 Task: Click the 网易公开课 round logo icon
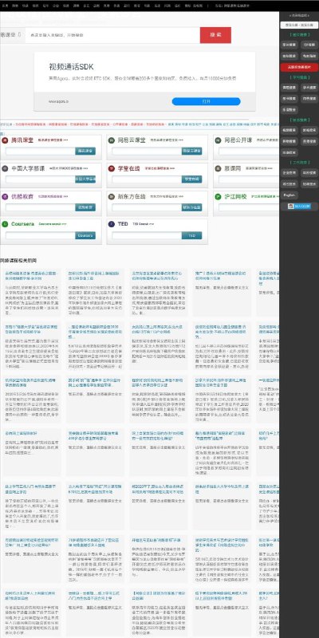pos(218,140)
